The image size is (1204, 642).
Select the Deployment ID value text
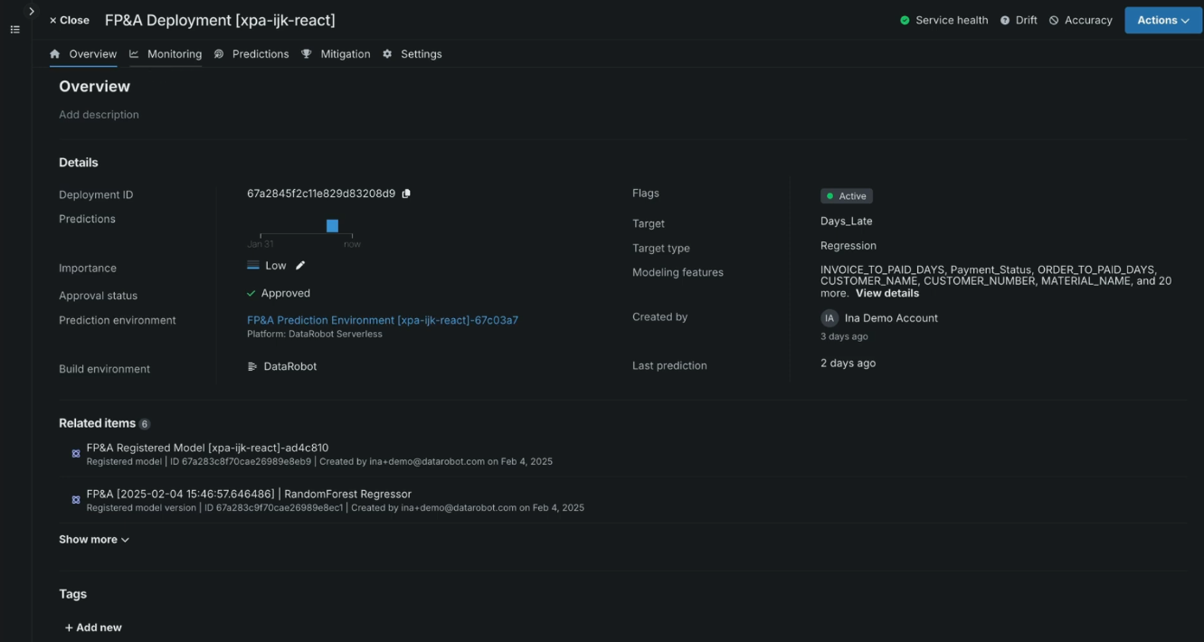tap(321, 194)
